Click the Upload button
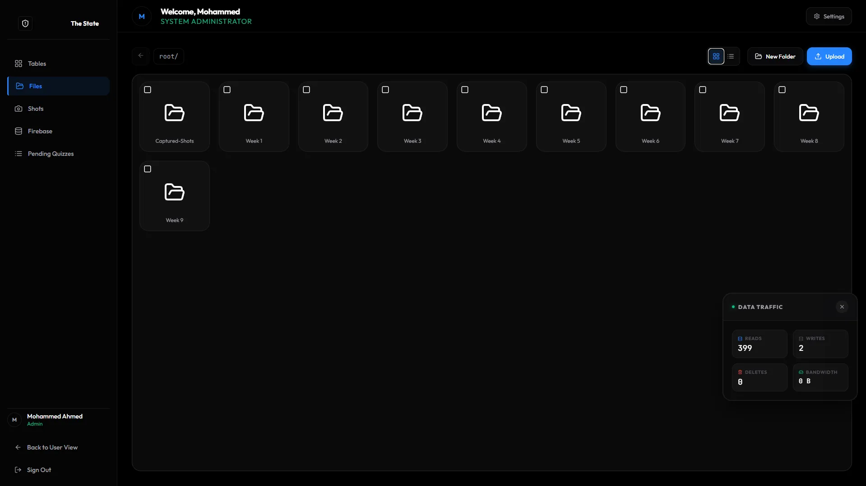 pyautogui.click(x=829, y=56)
